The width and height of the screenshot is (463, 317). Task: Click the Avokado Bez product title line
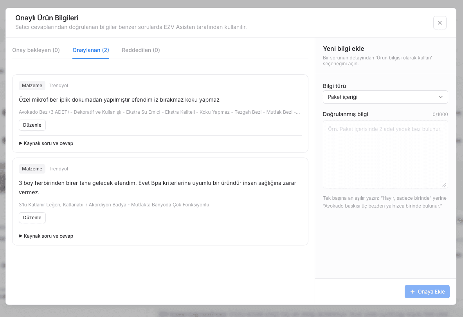click(x=159, y=112)
